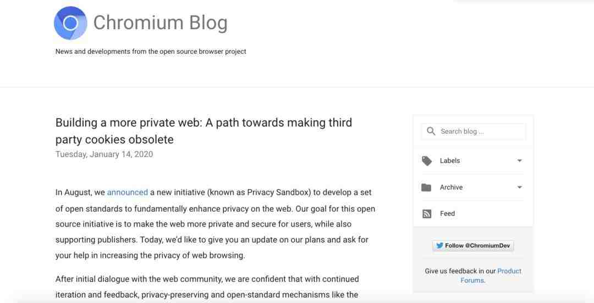Viewport: 594px width, 303px height.
Task: Click the Twitter bird icon
Action: 439,245
